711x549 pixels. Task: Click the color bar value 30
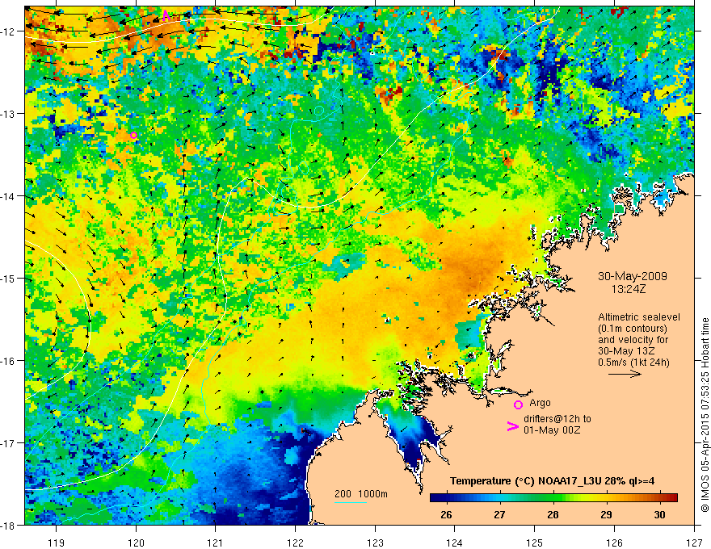click(660, 514)
